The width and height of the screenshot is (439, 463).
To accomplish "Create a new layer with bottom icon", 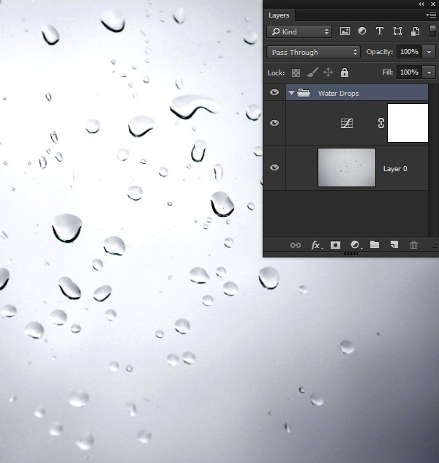I will click(x=394, y=245).
